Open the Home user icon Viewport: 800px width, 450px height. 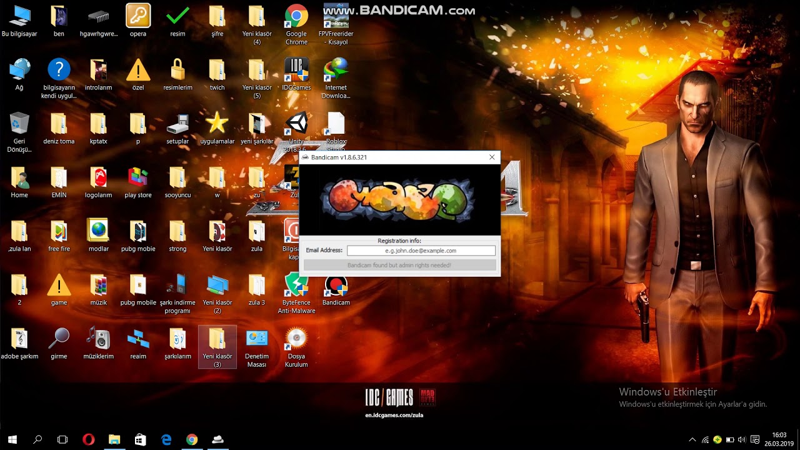(19, 177)
